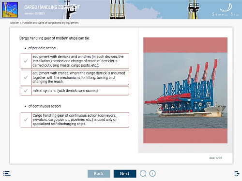This screenshot has width=242, height=181.
Task: Click the reload slide icon
Action: tap(143, 173)
